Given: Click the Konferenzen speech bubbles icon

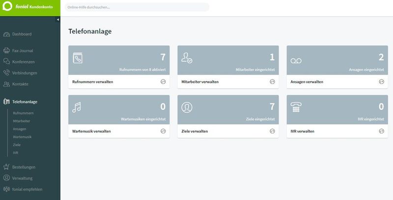Looking at the screenshot, I should click(6, 61).
